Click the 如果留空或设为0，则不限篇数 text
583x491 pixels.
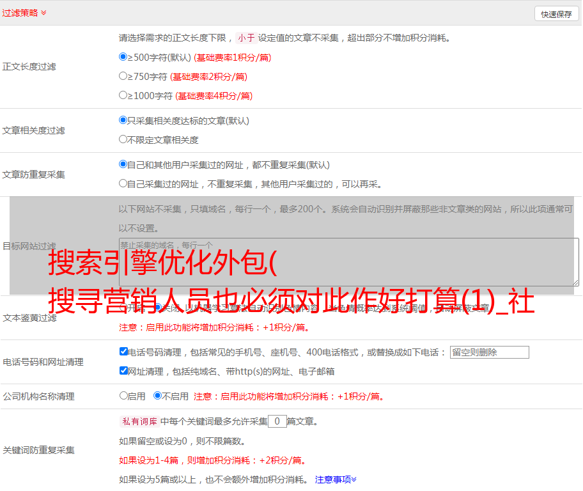pyautogui.click(x=182, y=442)
